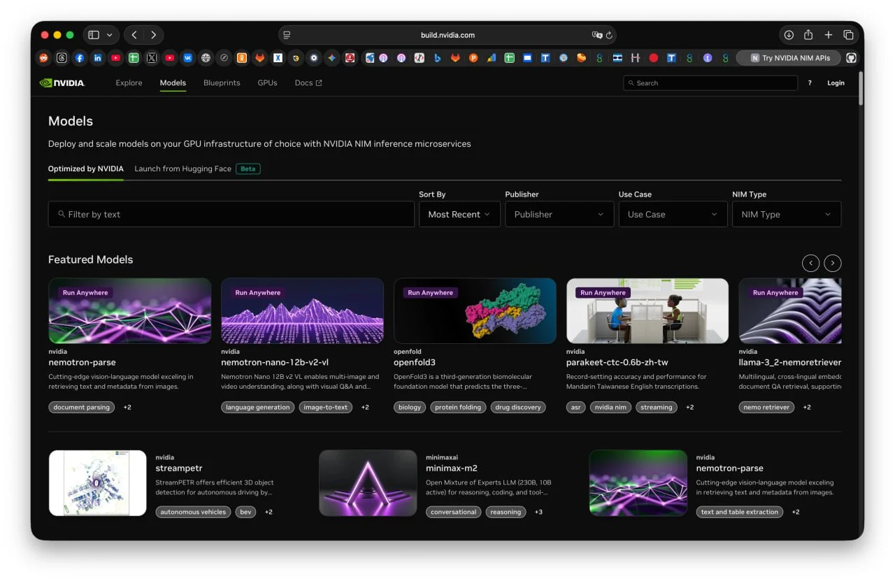Click the Filter by text input field
The height and width of the screenshot is (581, 895).
coord(231,215)
